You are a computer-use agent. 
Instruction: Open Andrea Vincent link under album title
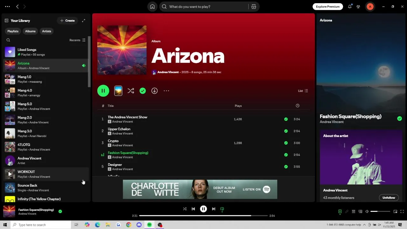pos(168,72)
